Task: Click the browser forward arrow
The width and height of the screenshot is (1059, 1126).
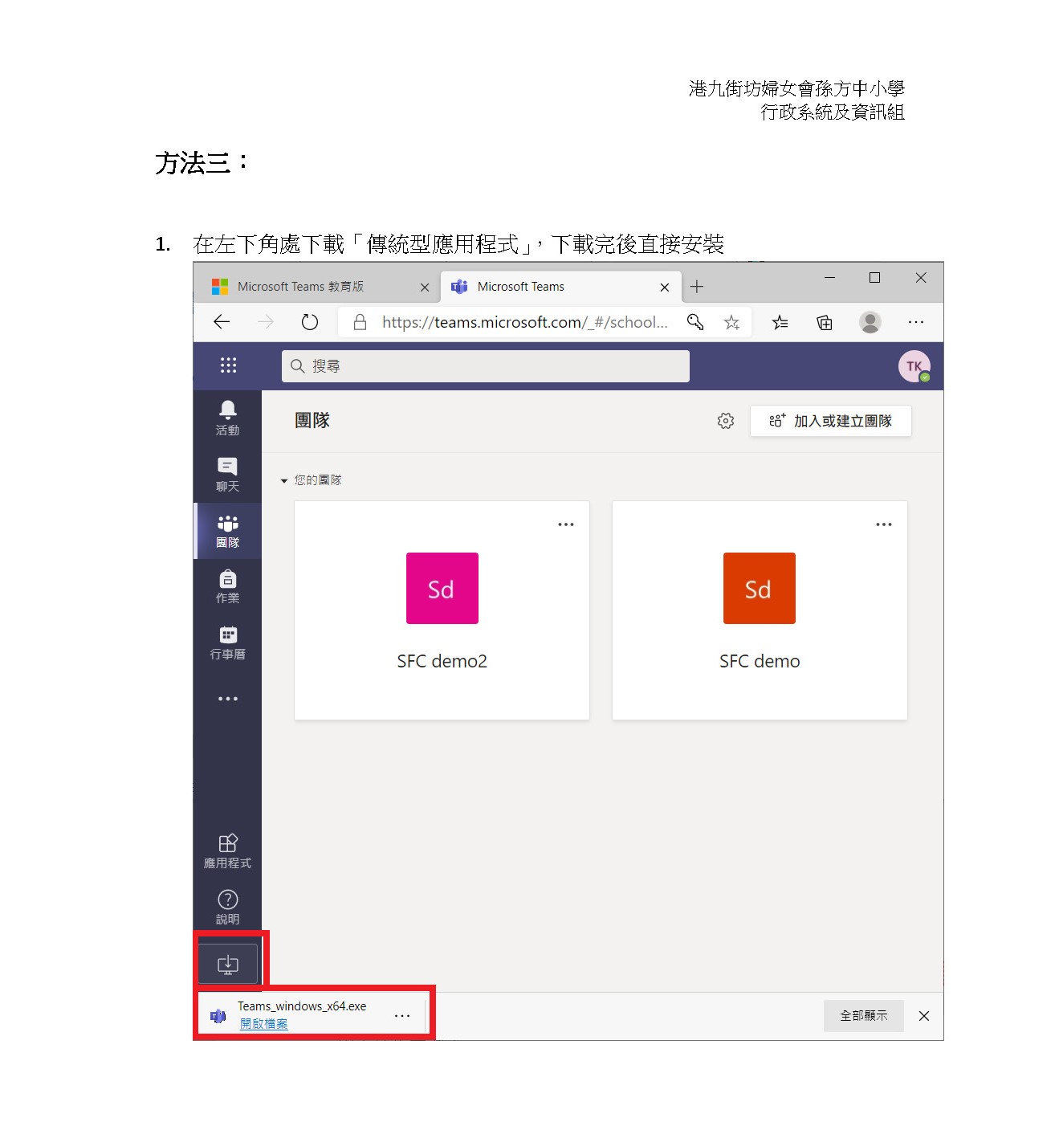Action: click(x=266, y=322)
